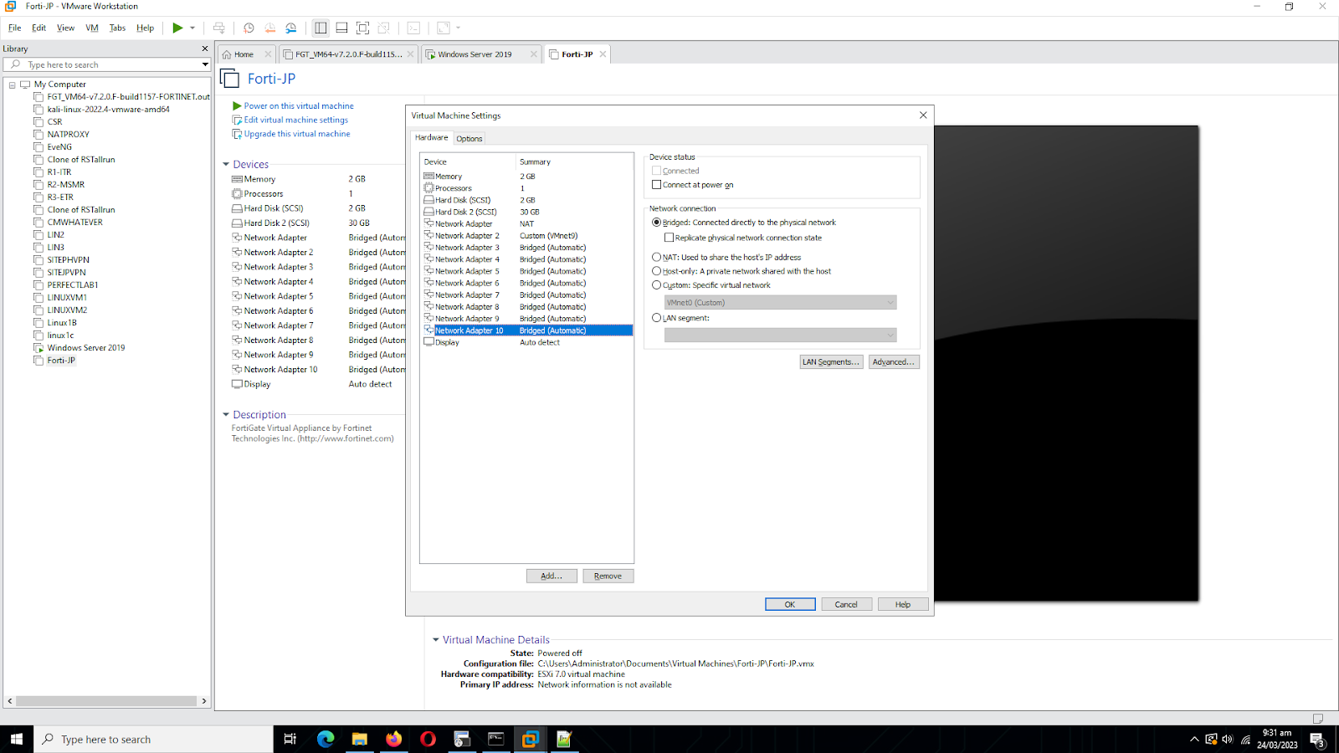Open the VM menu
Viewport: 1339px width, 753px height.
tap(92, 28)
